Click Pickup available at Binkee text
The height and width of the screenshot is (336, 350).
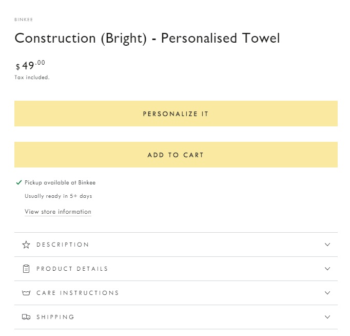pyautogui.click(x=60, y=182)
